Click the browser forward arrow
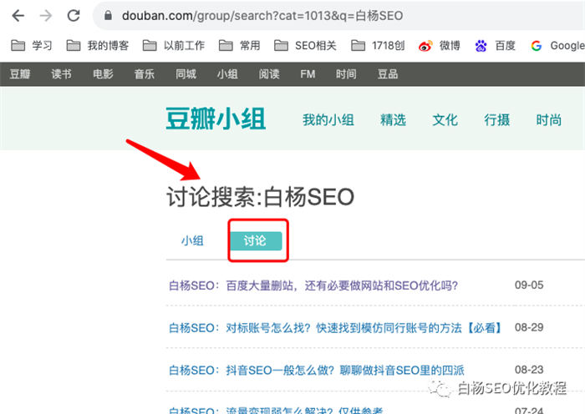585x414 pixels. pyautogui.click(x=45, y=15)
